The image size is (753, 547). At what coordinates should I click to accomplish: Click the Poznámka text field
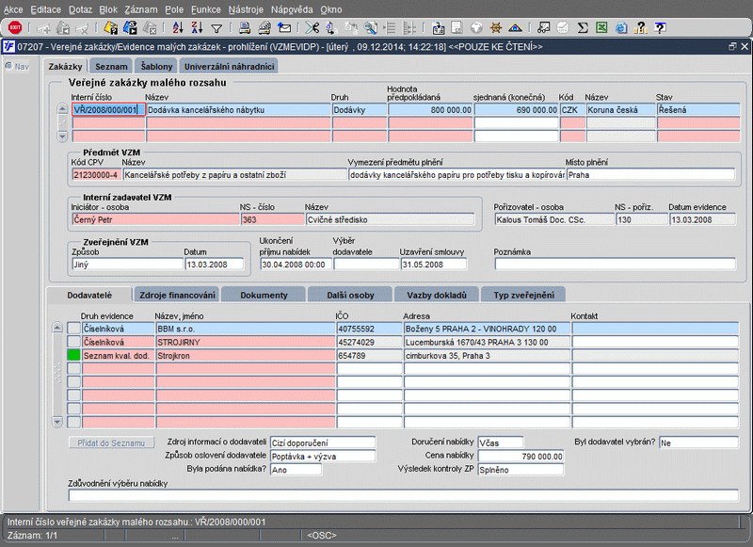point(614,265)
